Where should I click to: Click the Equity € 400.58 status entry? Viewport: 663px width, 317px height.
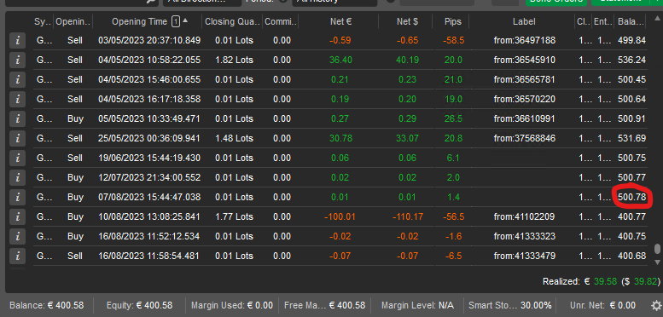click(140, 305)
